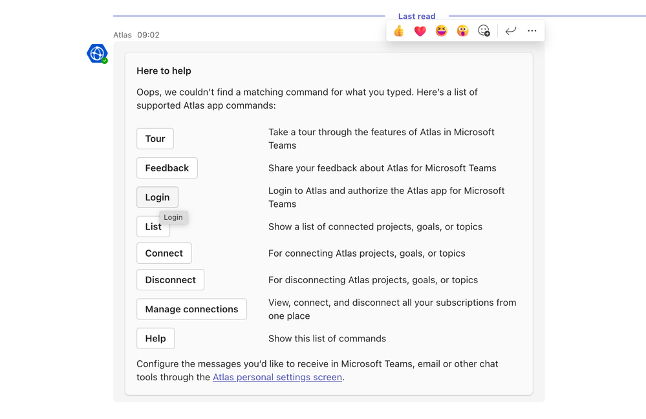
Task: Choose the Connect command button
Action: point(164,253)
